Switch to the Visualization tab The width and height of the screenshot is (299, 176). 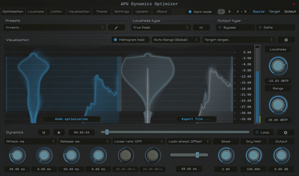79,12
